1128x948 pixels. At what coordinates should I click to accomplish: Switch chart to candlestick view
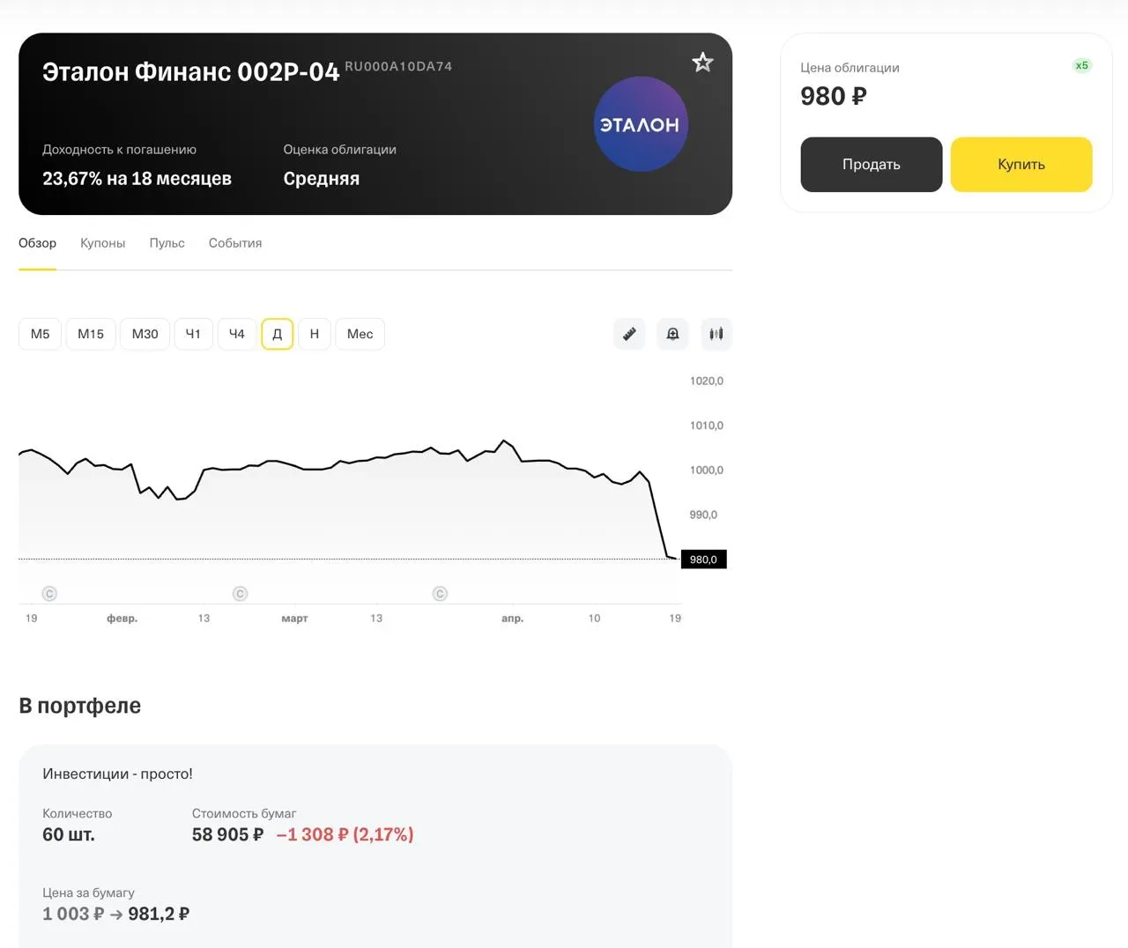tap(716, 334)
